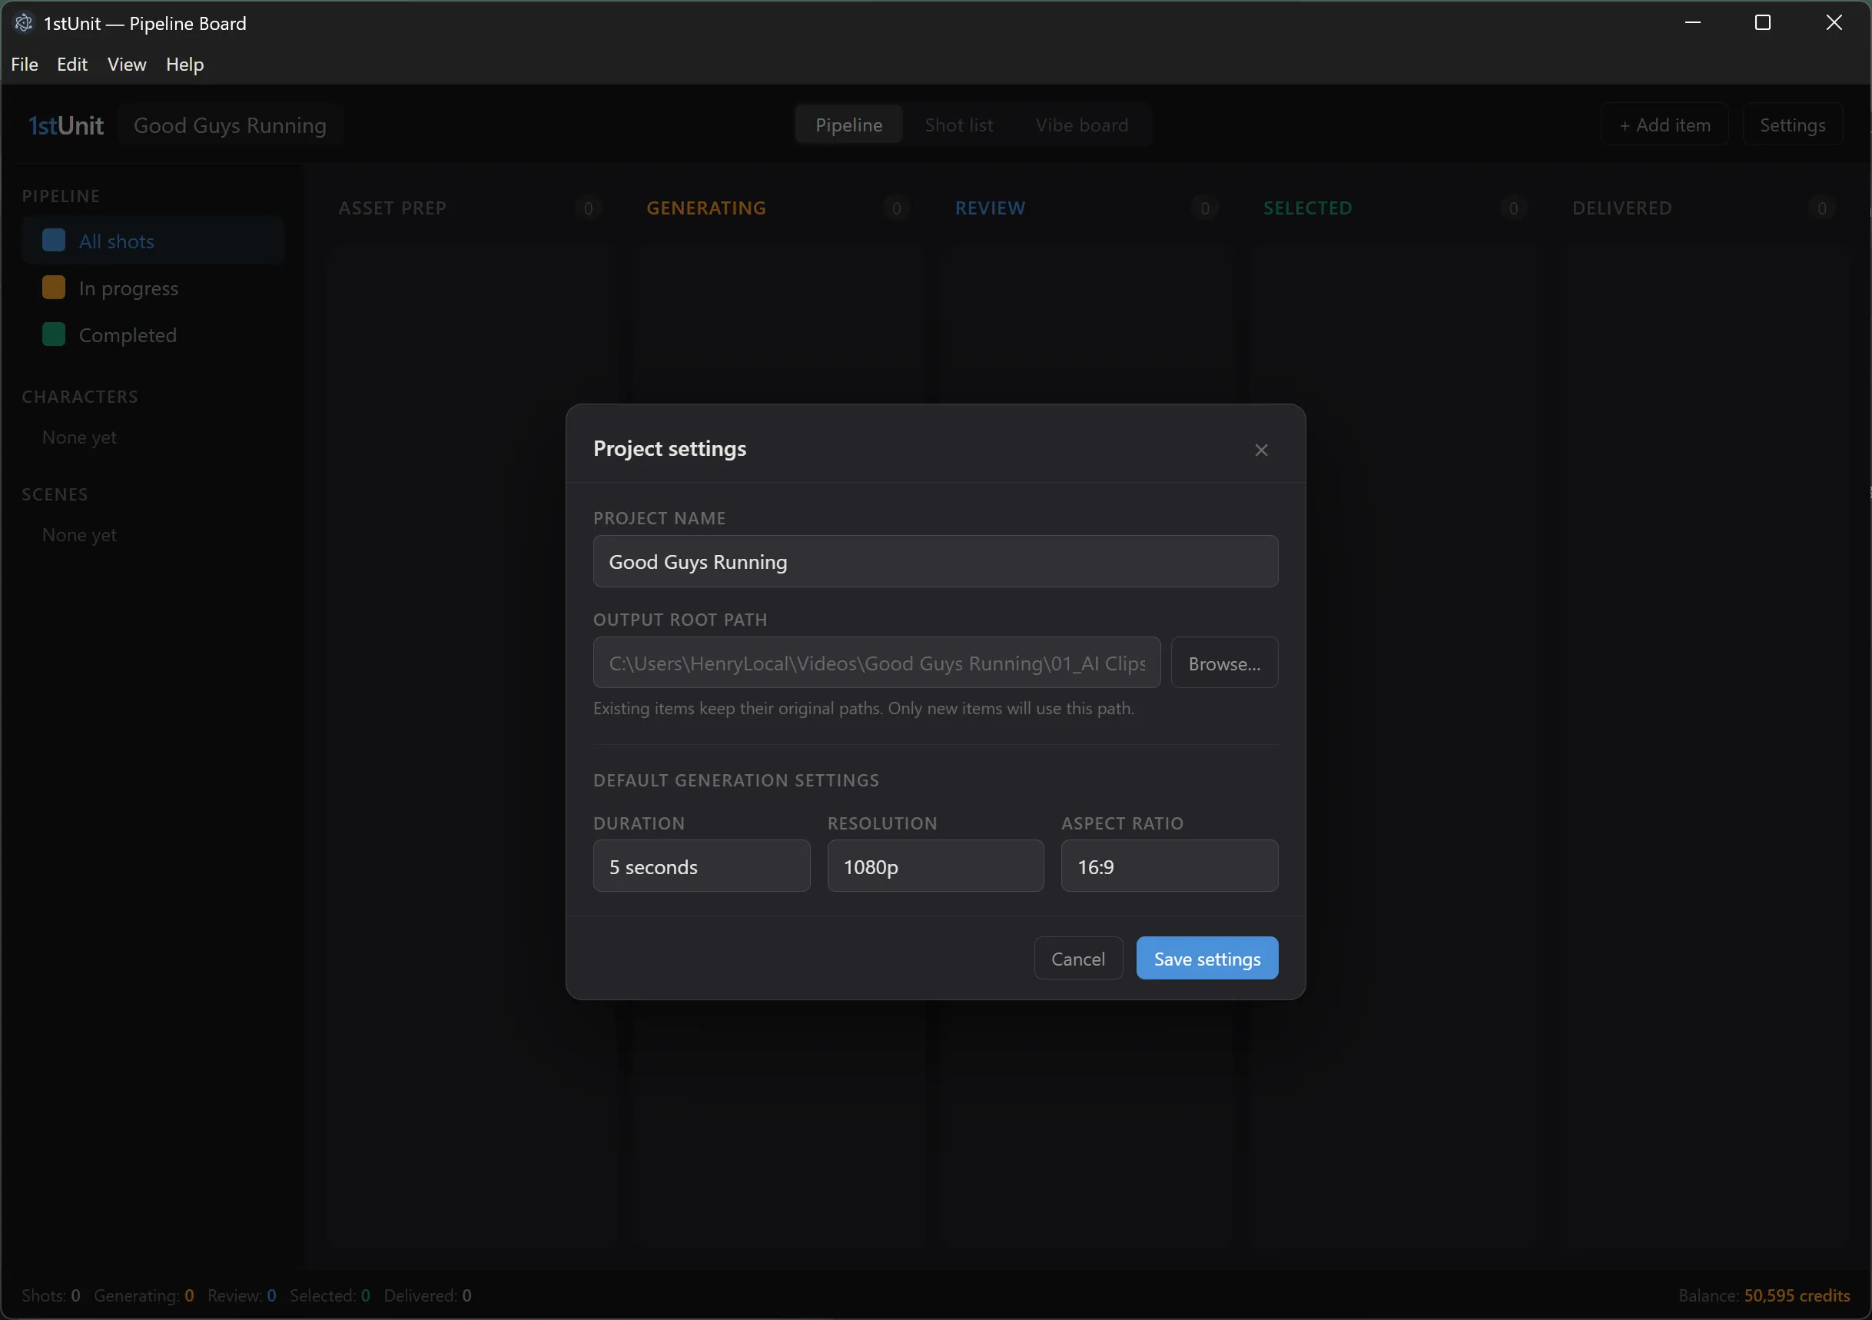The width and height of the screenshot is (1872, 1320).
Task: Open the Duration dropdown showing 5 seconds
Action: pos(701,866)
